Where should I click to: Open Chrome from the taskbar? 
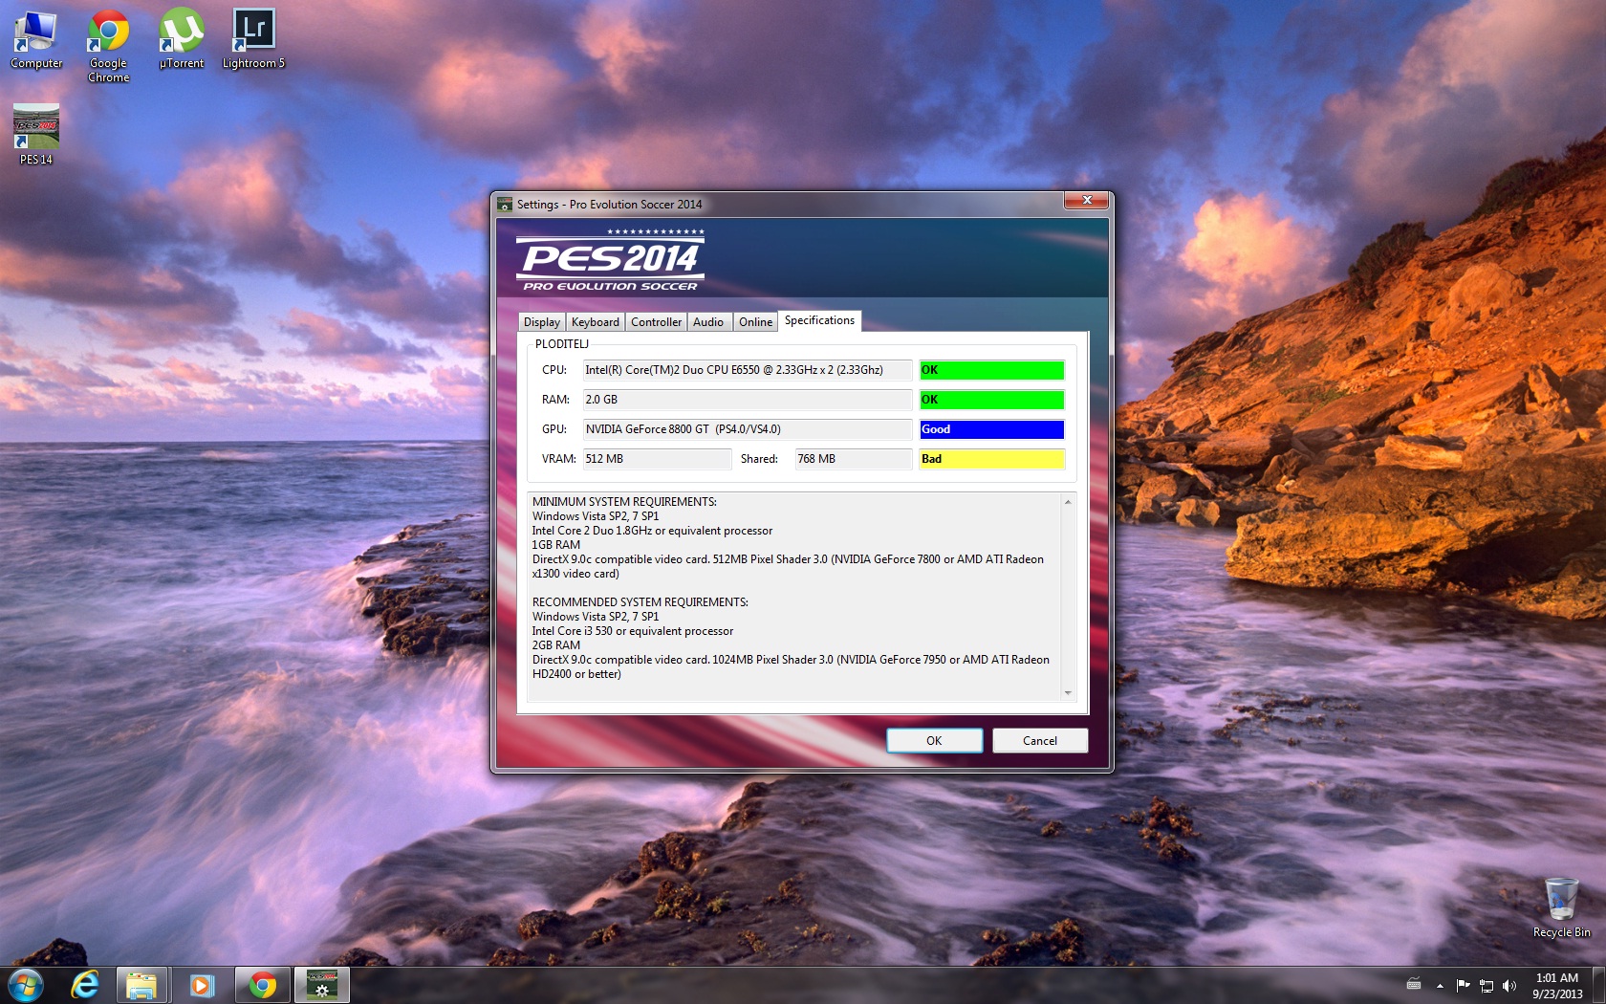[x=262, y=985]
